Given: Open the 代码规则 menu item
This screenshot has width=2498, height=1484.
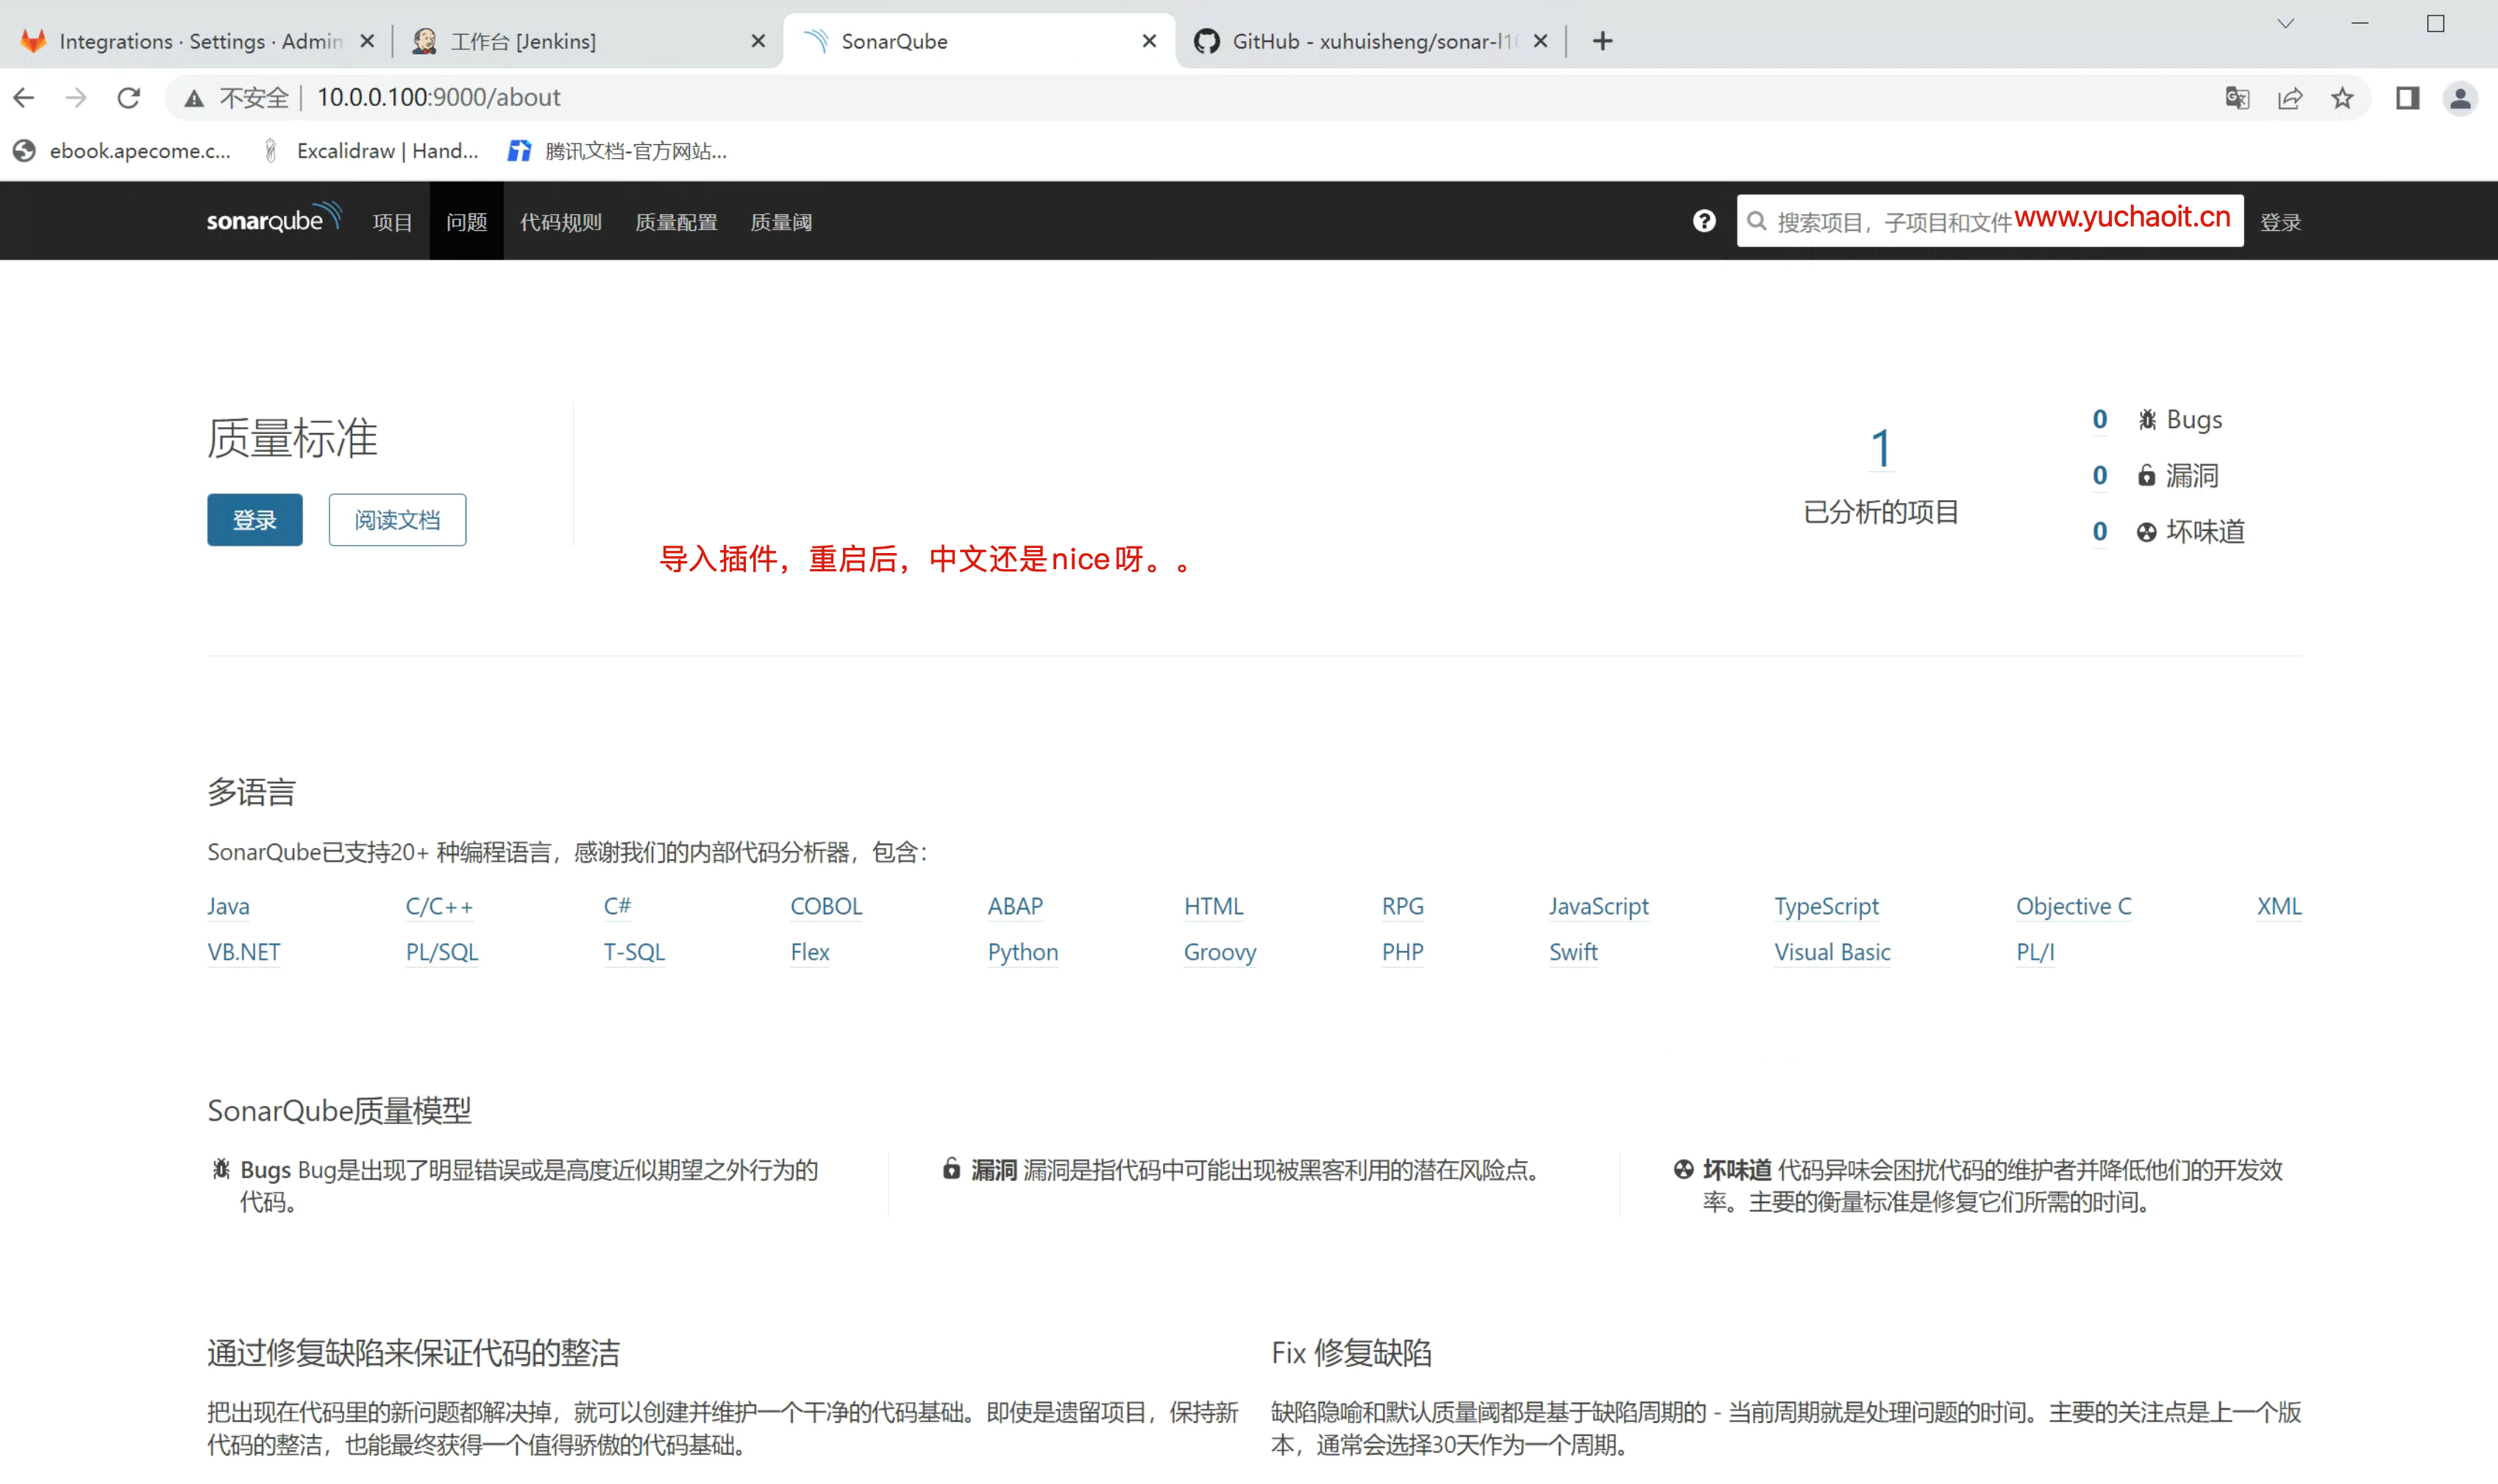Looking at the screenshot, I should (x=561, y=222).
